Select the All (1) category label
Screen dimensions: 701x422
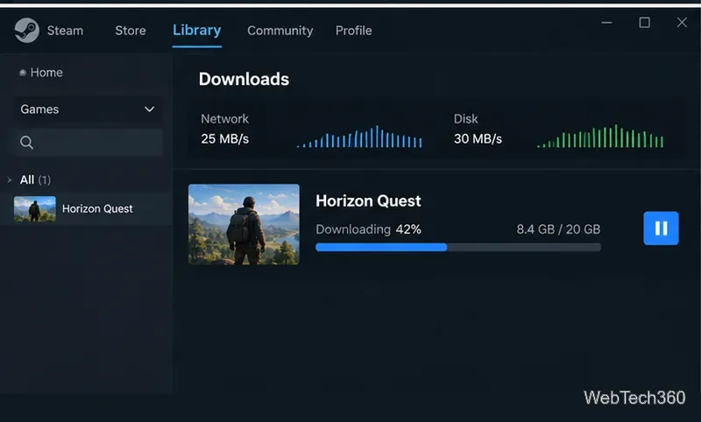[x=35, y=180]
